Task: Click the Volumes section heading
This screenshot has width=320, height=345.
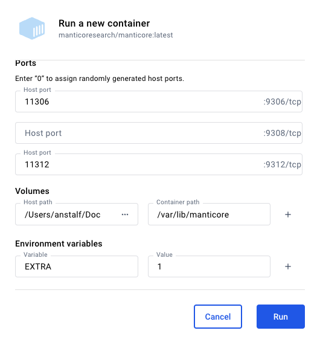Action: tap(33, 191)
